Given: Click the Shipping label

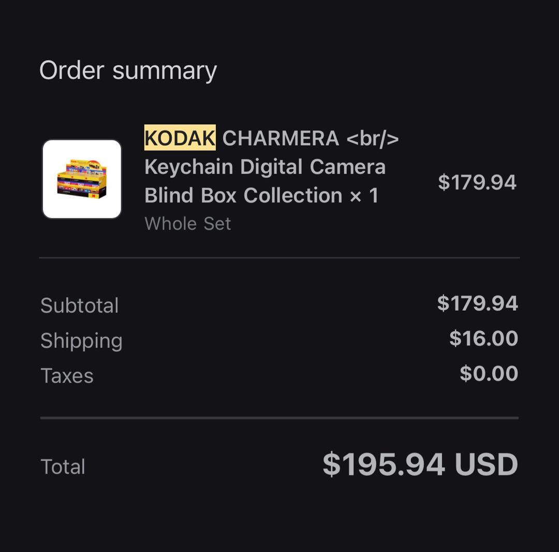Looking at the screenshot, I should 81,341.
